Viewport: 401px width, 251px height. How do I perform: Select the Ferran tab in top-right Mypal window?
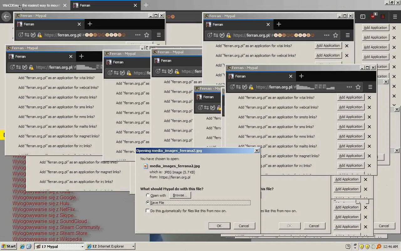tap(238, 24)
